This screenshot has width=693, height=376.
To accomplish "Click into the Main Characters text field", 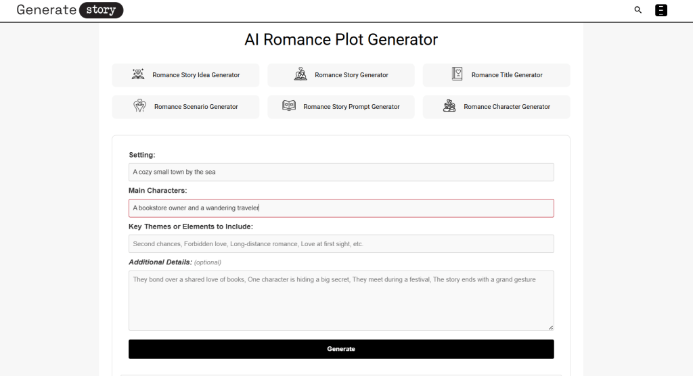I will [x=341, y=208].
